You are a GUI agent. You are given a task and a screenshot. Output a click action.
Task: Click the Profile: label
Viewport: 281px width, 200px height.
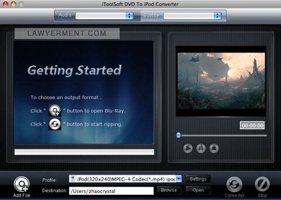49,180
